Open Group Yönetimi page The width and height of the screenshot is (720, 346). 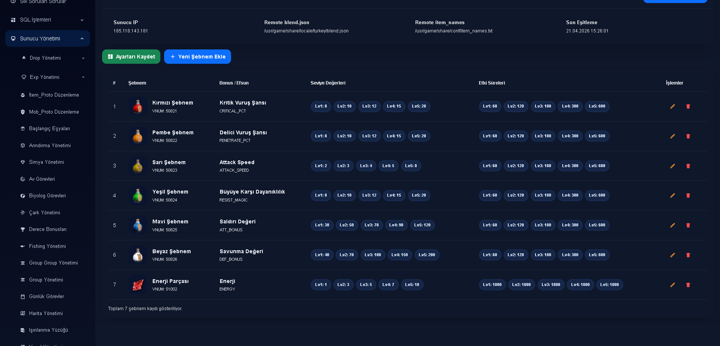click(46, 280)
